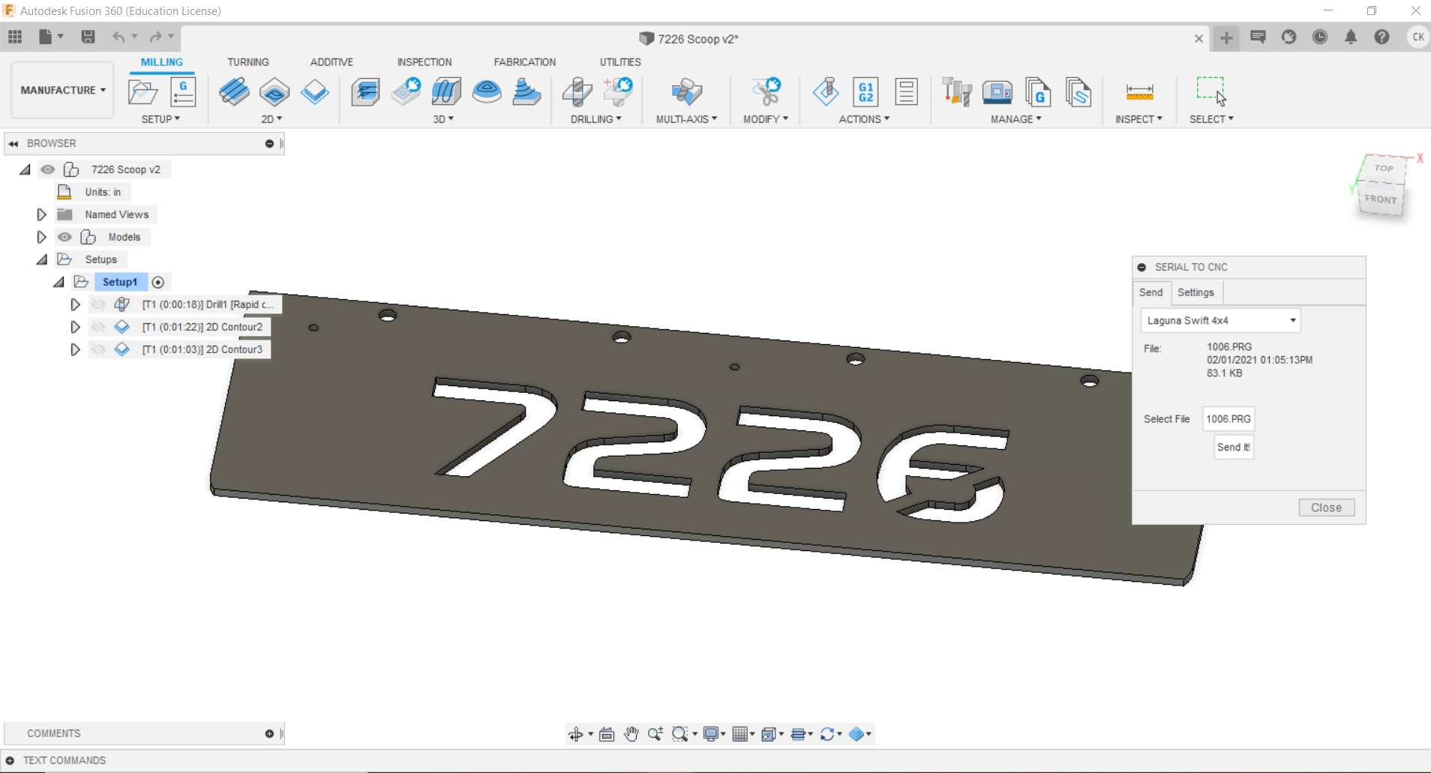This screenshot has width=1431, height=773.
Task: Open notifications bell icon
Action: pos(1350,37)
